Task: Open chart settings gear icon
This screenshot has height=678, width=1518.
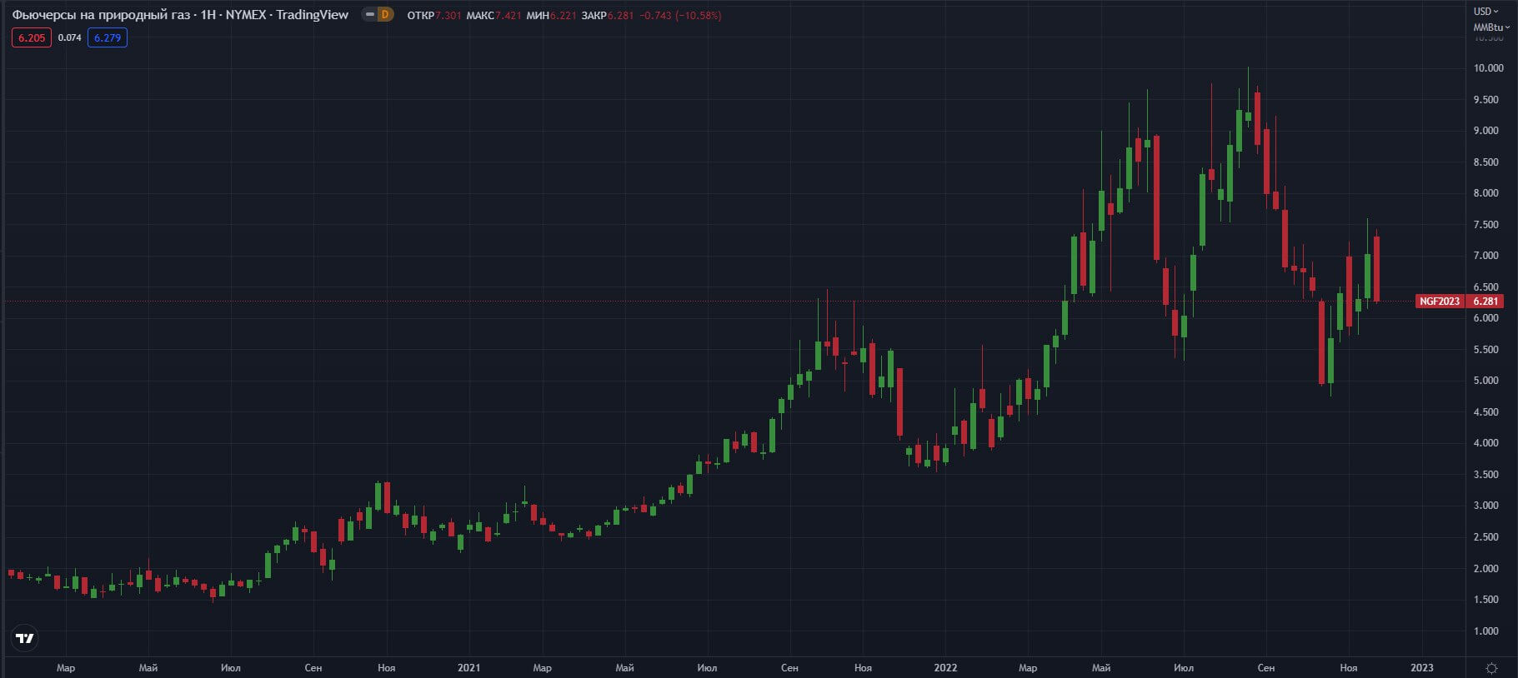Action: [x=1492, y=668]
